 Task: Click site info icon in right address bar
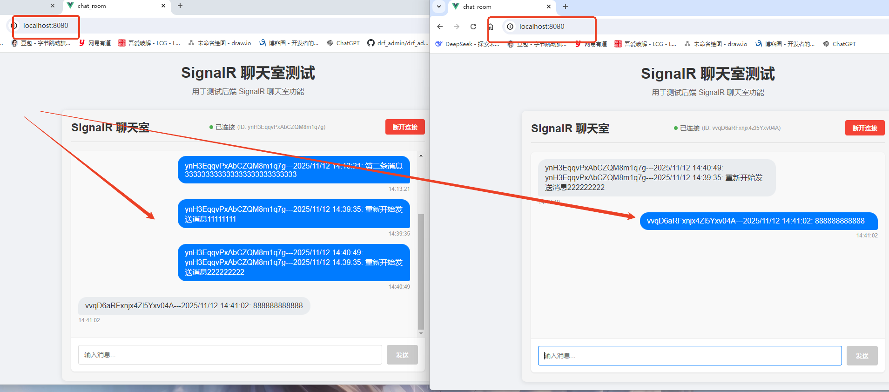[x=510, y=27]
